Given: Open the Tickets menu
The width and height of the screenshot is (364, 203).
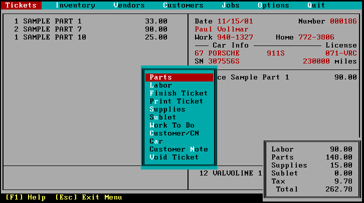Looking at the screenshot, I should coord(21,5).
